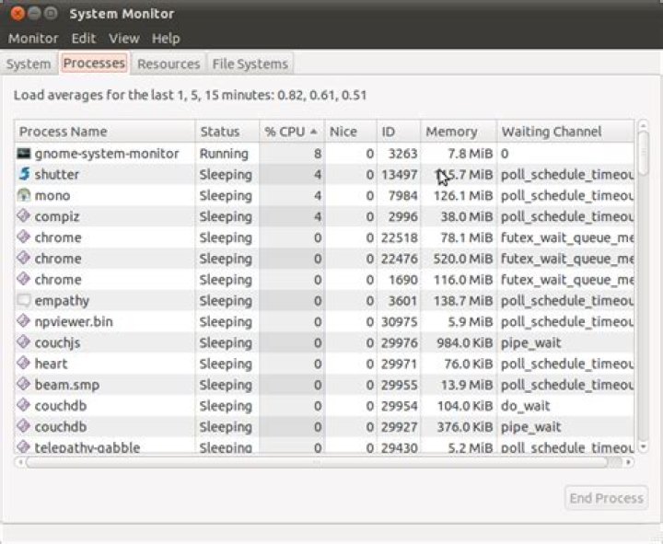
Task: Select the npviewer.bin process name
Action: (x=74, y=322)
